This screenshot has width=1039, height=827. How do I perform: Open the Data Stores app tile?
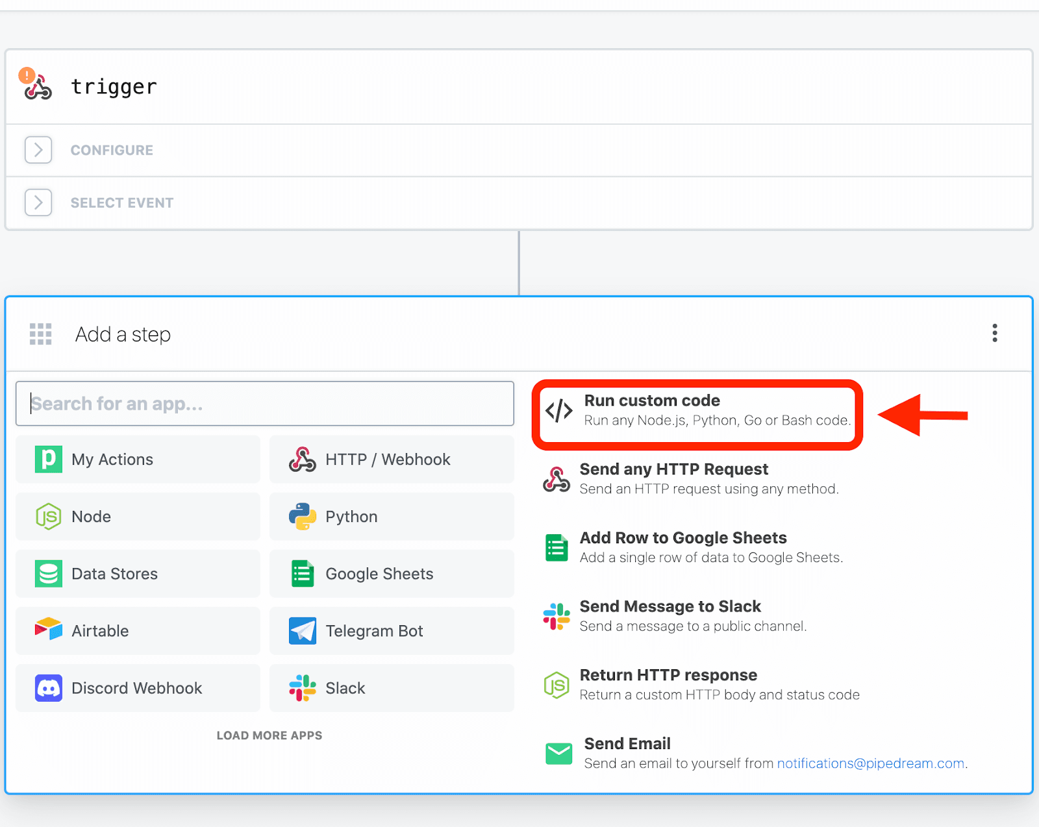(138, 574)
